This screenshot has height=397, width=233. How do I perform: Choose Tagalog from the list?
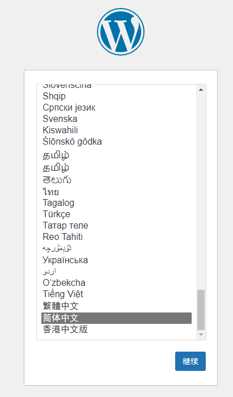[x=116, y=203]
